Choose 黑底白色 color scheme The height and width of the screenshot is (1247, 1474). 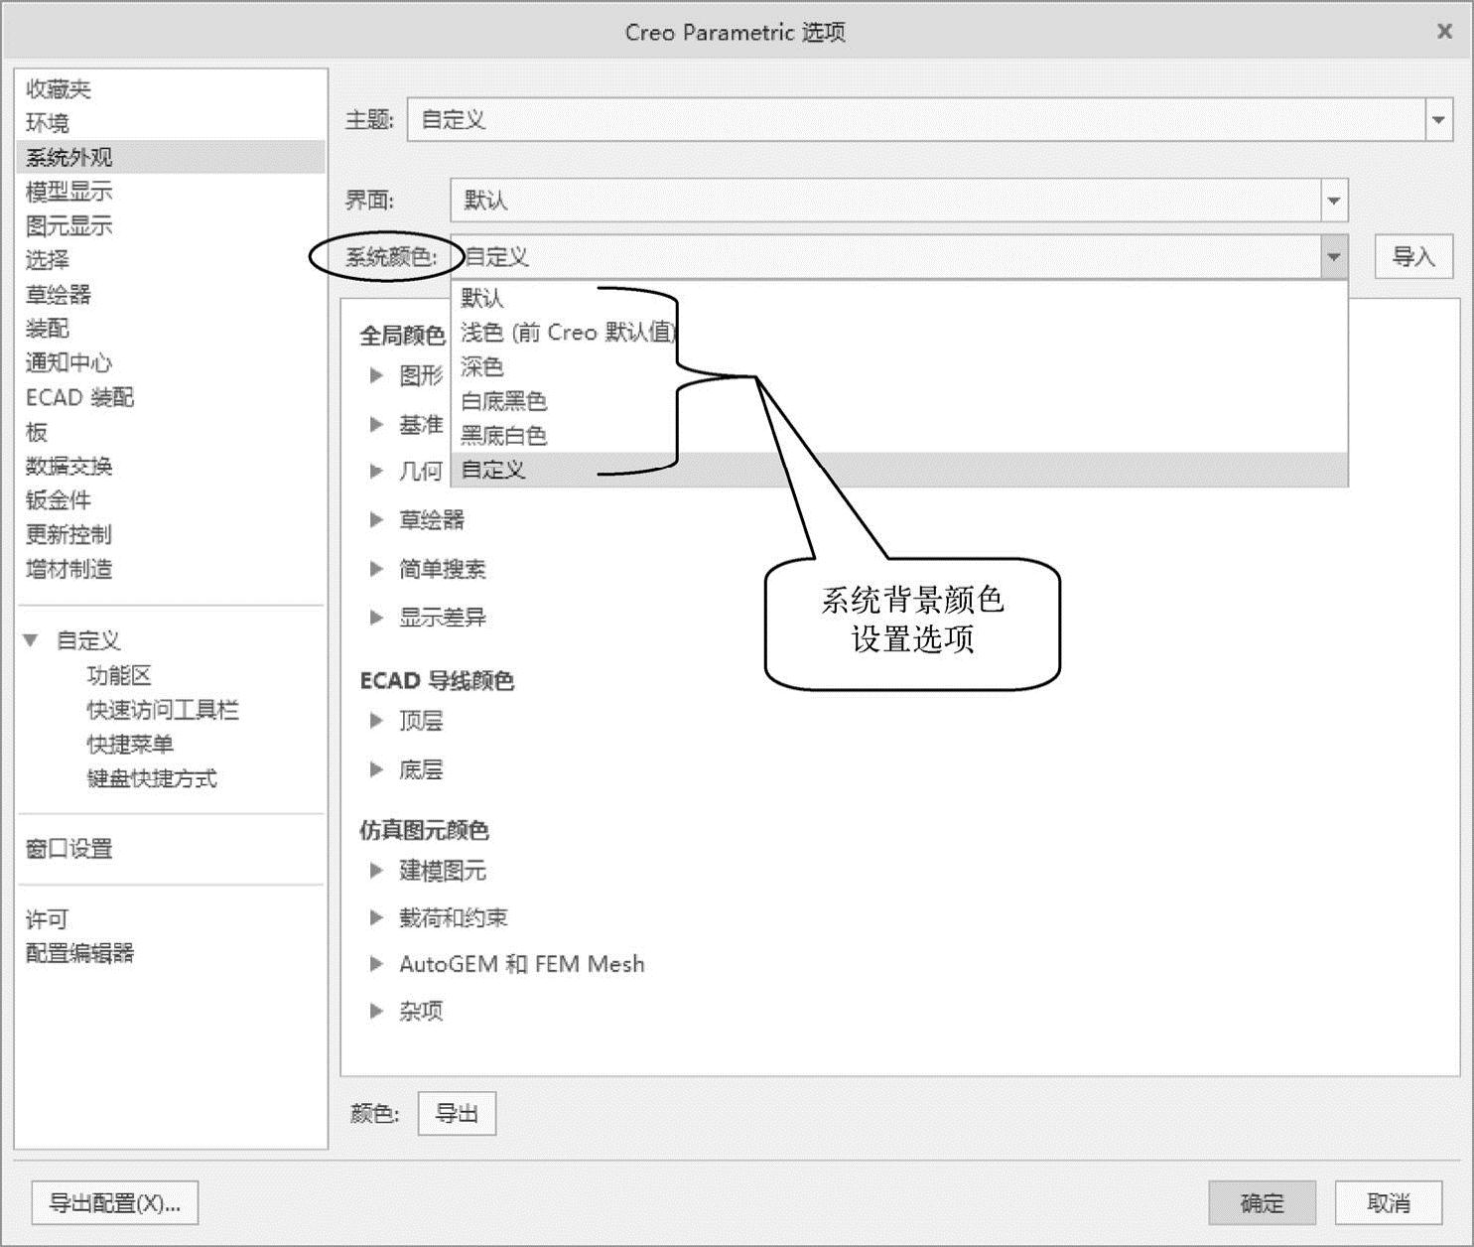(899, 435)
